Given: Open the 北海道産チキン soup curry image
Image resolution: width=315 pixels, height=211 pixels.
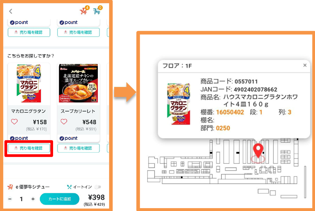Looking at the screenshot, I should pos(78,84).
